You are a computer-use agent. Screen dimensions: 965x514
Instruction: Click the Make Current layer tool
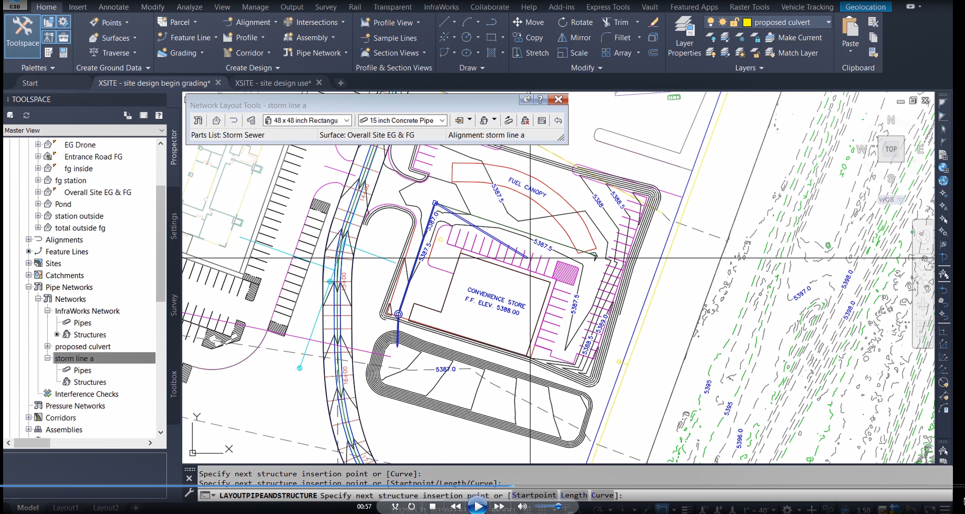click(794, 37)
